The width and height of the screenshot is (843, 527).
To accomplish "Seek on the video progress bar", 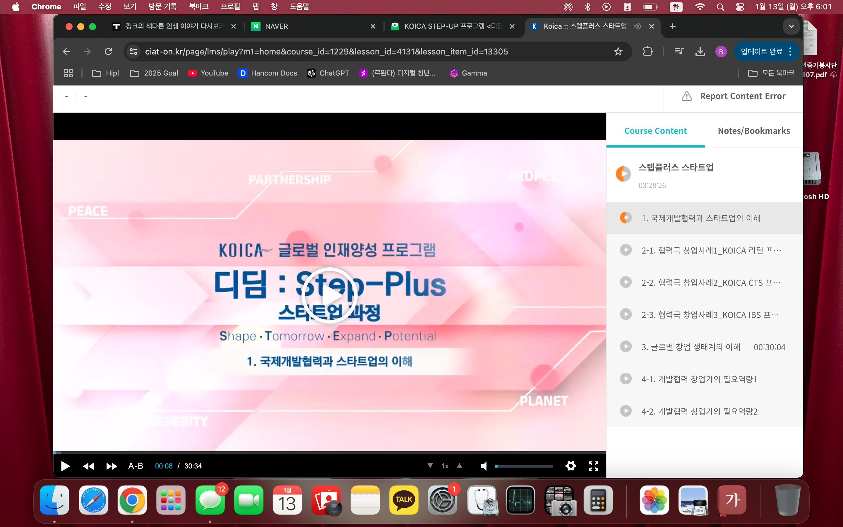I will tap(329, 453).
